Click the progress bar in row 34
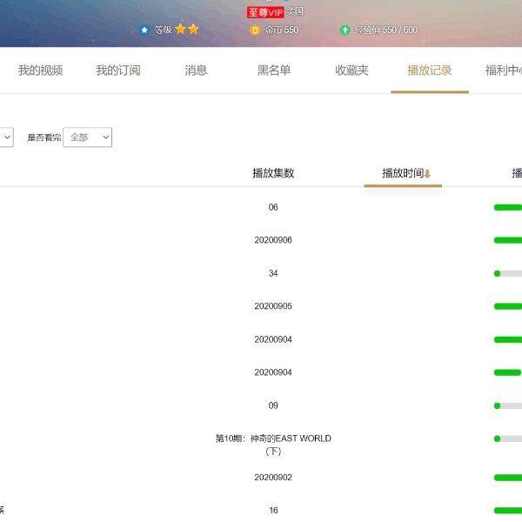522x522 pixels. [508, 274]
